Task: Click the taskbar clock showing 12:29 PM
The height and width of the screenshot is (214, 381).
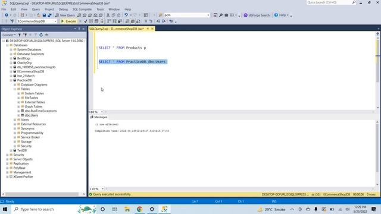Action: [x=360, y=209]
